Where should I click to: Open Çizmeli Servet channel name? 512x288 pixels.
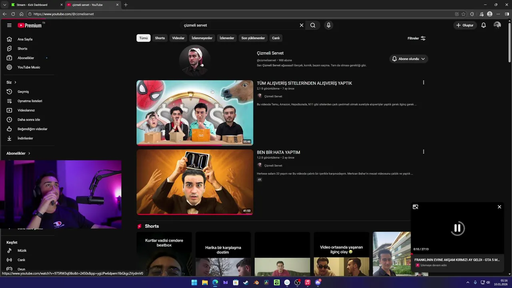click(x=270, y=53)
